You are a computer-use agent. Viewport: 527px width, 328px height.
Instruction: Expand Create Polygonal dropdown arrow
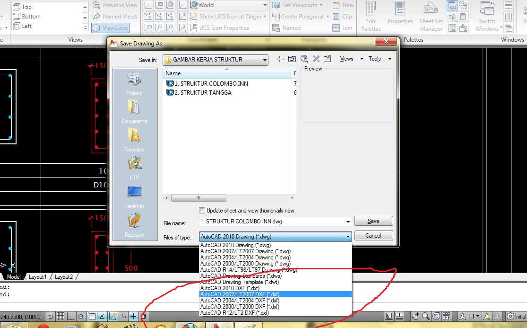[x=328, y=17]
